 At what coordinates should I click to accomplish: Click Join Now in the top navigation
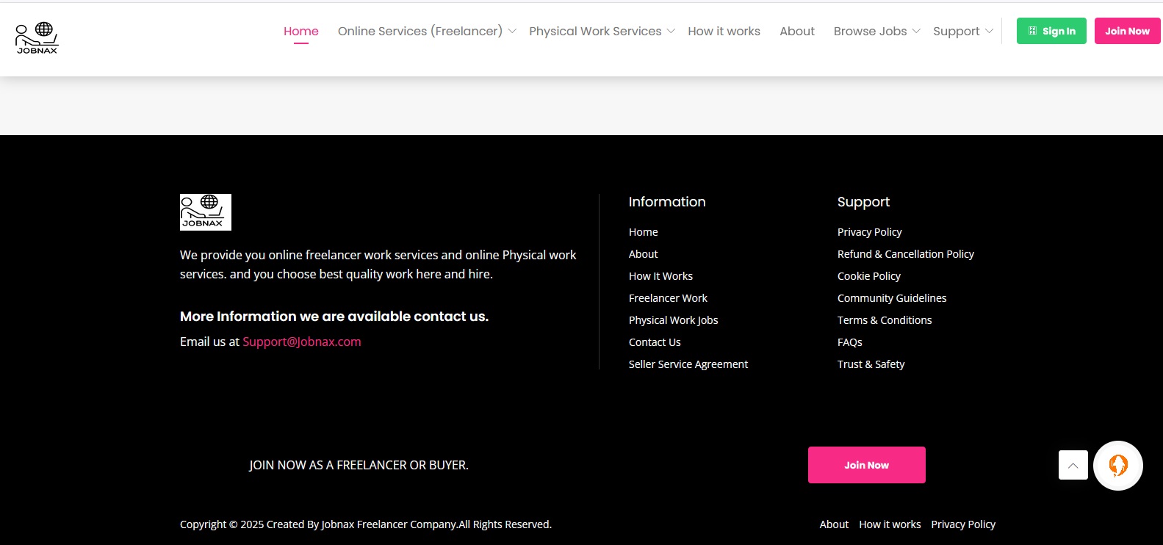click(1127, 31)
